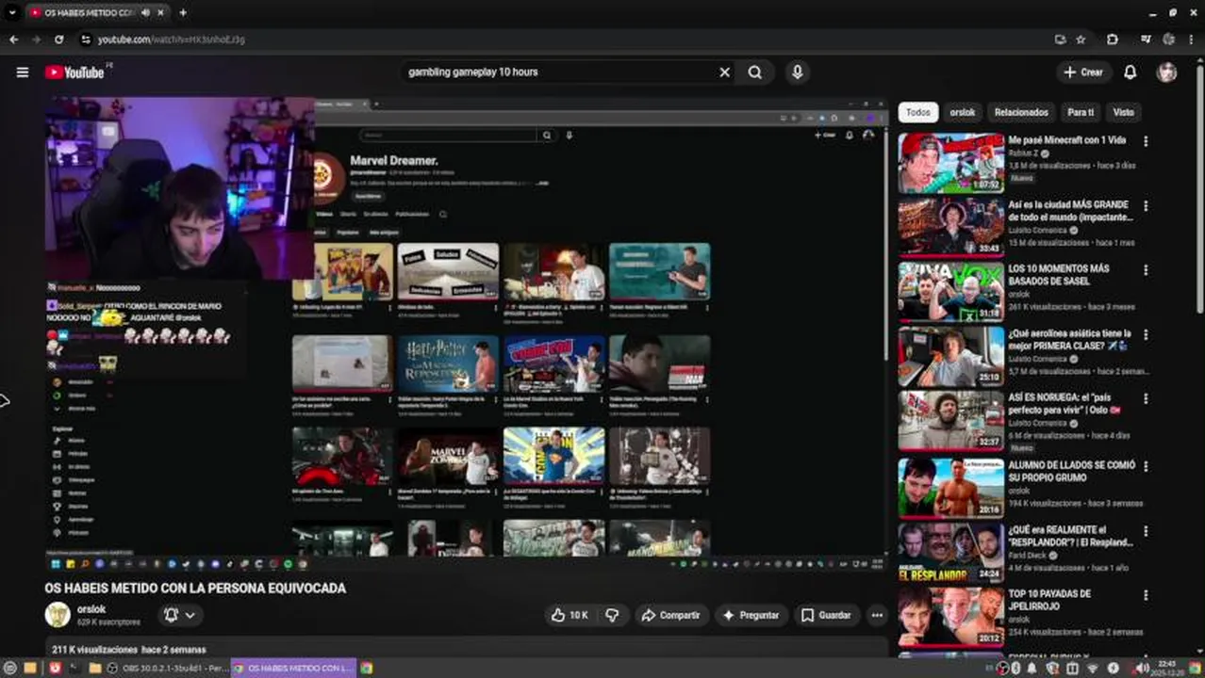Open the notifications bell

pyautogui.click(x=1130, y=73)
